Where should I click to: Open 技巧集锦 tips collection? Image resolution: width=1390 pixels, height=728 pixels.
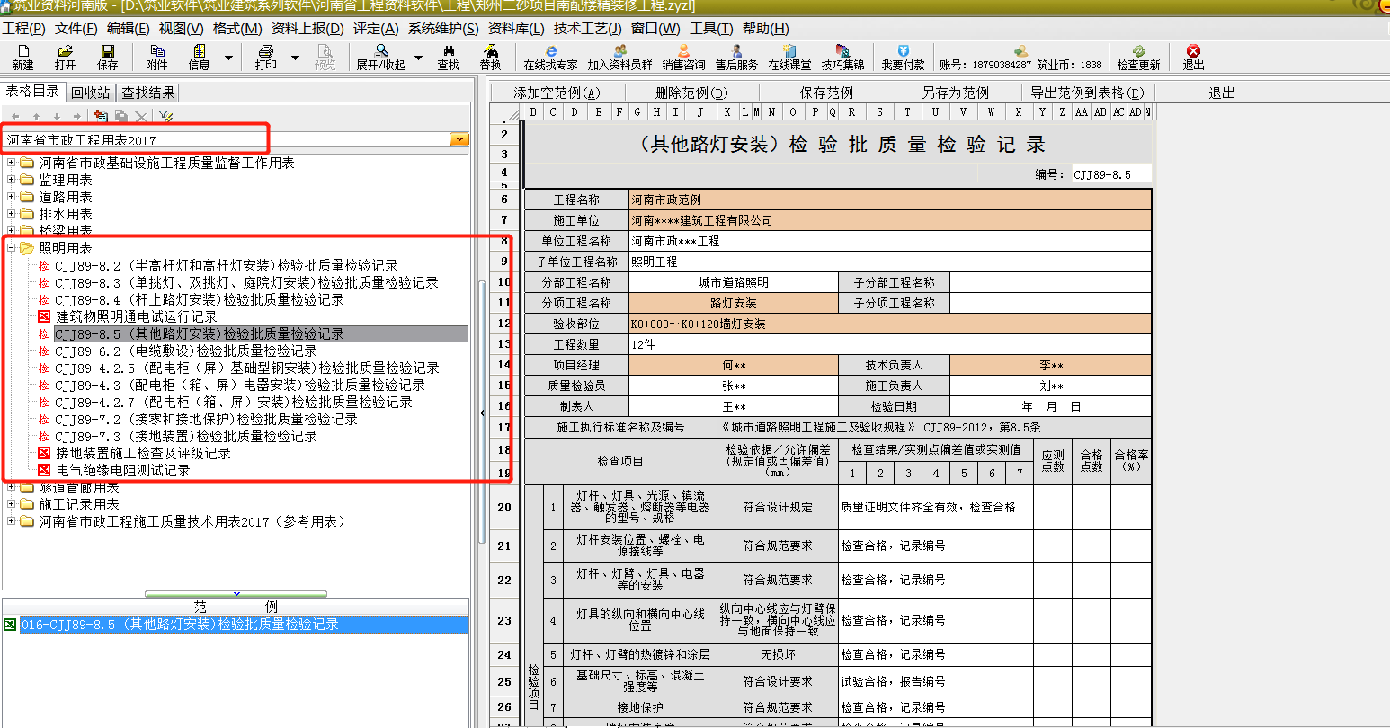pos(842,58)
